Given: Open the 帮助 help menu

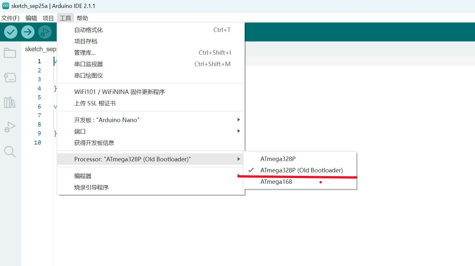Looking at the screenshot, I should [x=82, y=18].
